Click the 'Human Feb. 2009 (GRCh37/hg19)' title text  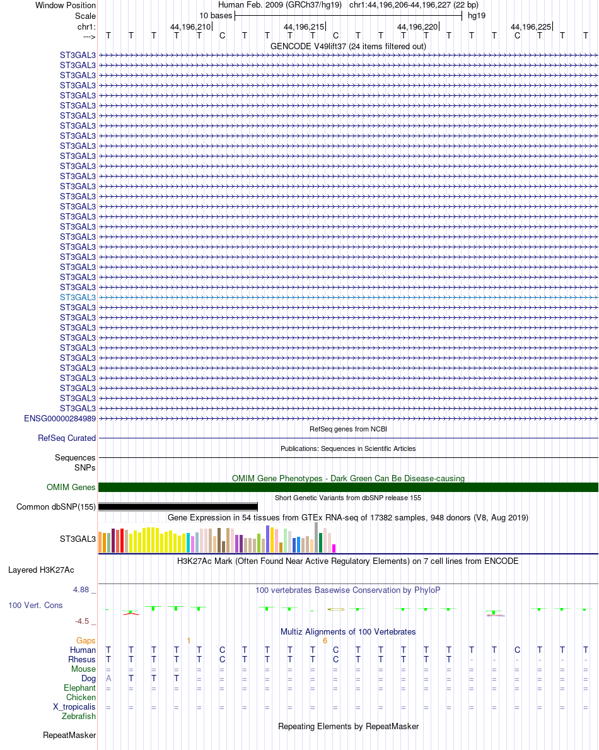[280, 5]
